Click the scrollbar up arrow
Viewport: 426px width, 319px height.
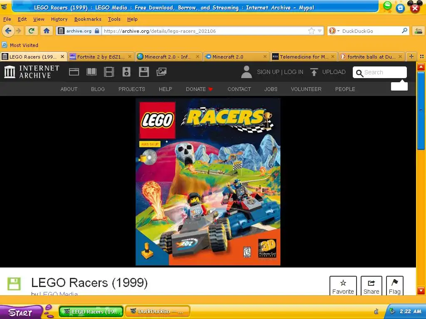[x=421, y=67]
